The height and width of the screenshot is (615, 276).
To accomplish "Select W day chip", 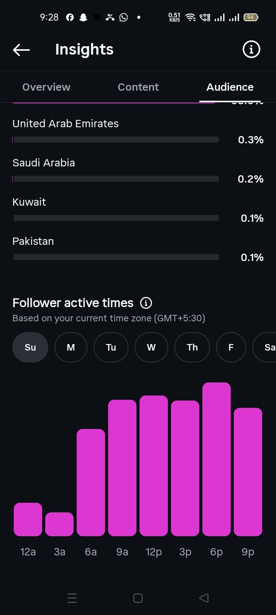I will (x=151, y=347).
